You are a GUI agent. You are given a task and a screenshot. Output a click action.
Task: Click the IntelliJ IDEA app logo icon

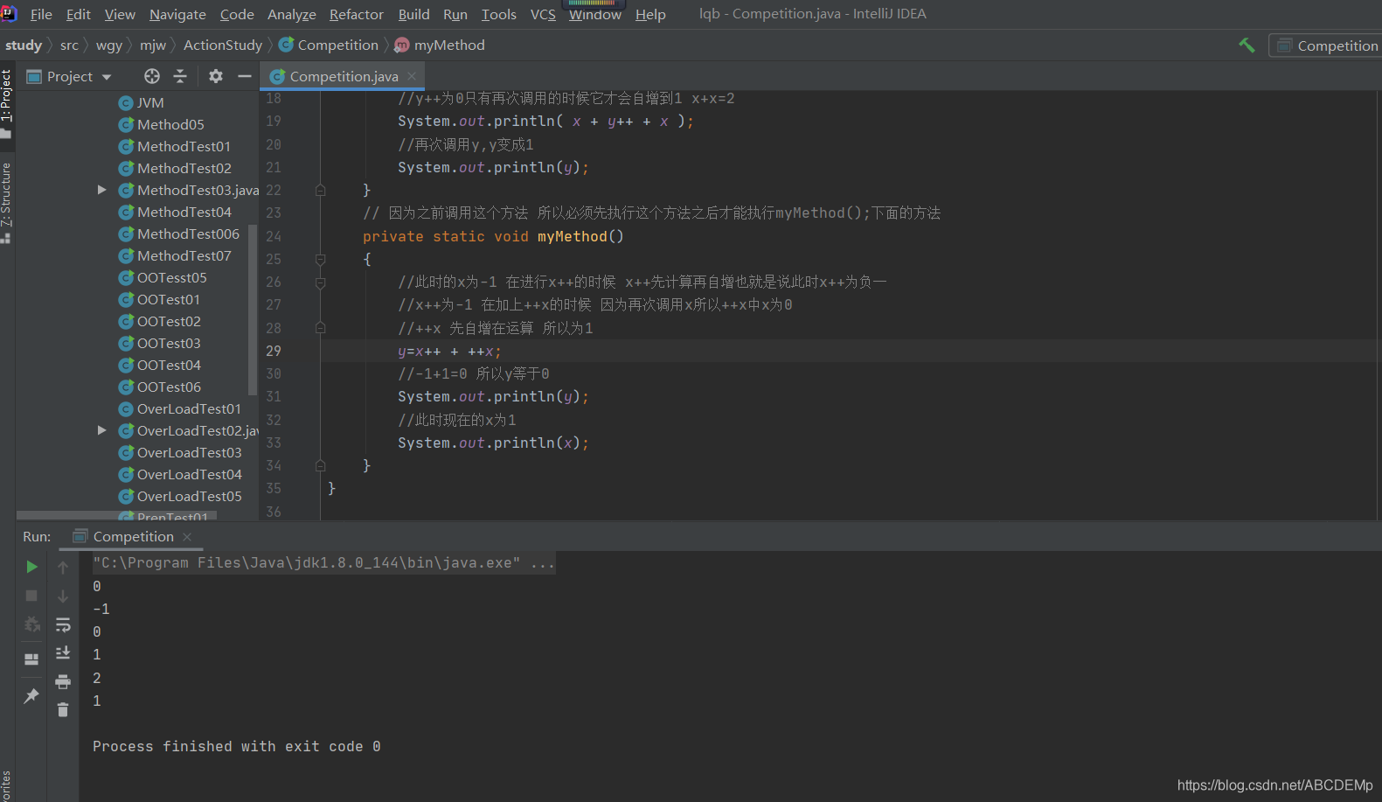click(9, 13)
